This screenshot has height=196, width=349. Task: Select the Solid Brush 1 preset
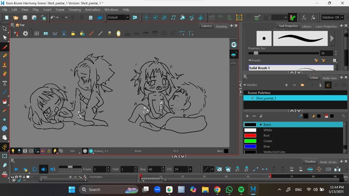[260, 68]
